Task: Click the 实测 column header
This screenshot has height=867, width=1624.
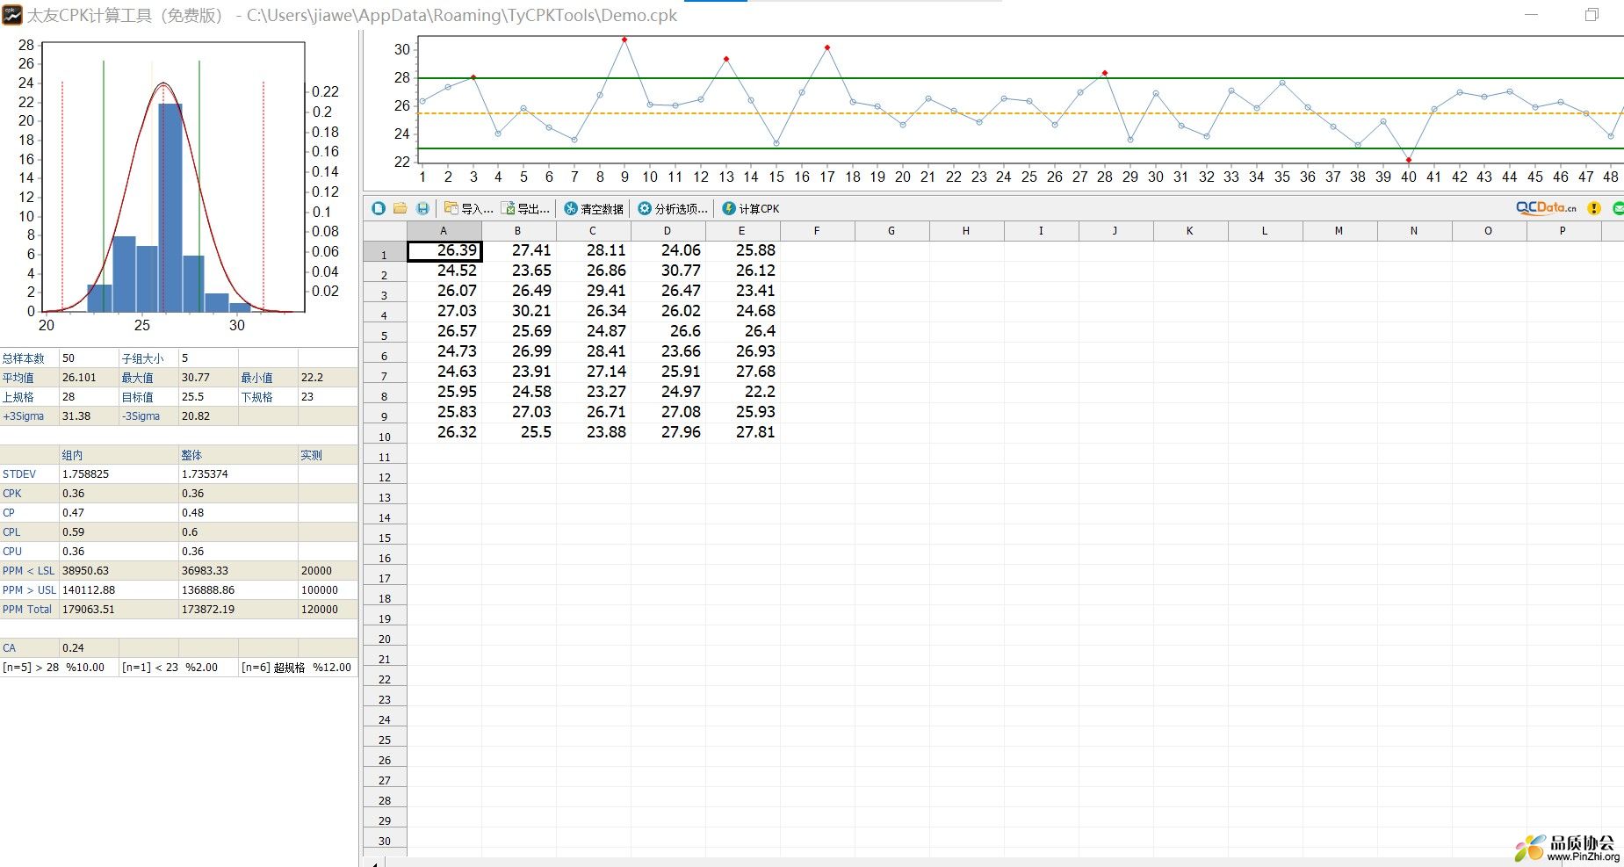Action: coord(328,455)
